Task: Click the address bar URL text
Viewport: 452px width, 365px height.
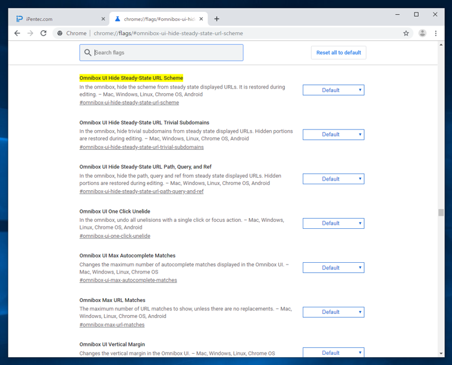Action: 168,33
